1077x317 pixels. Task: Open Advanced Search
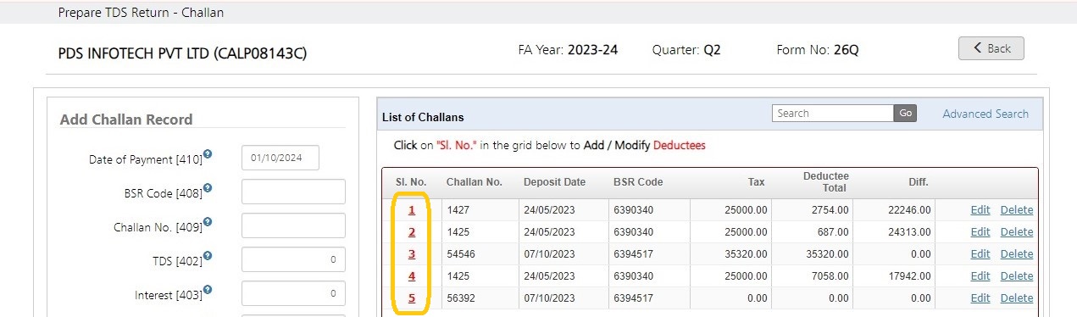point(985,114)
